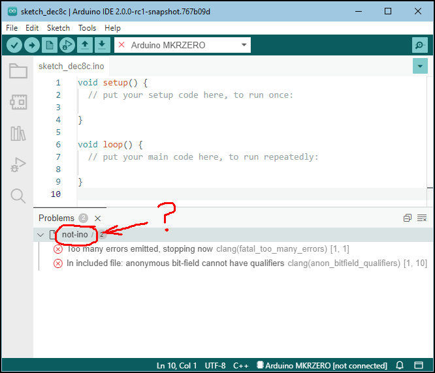This screenshot has height=373, width=435.
Task: Click the Upload arrow button
Action: pos(32,45)
